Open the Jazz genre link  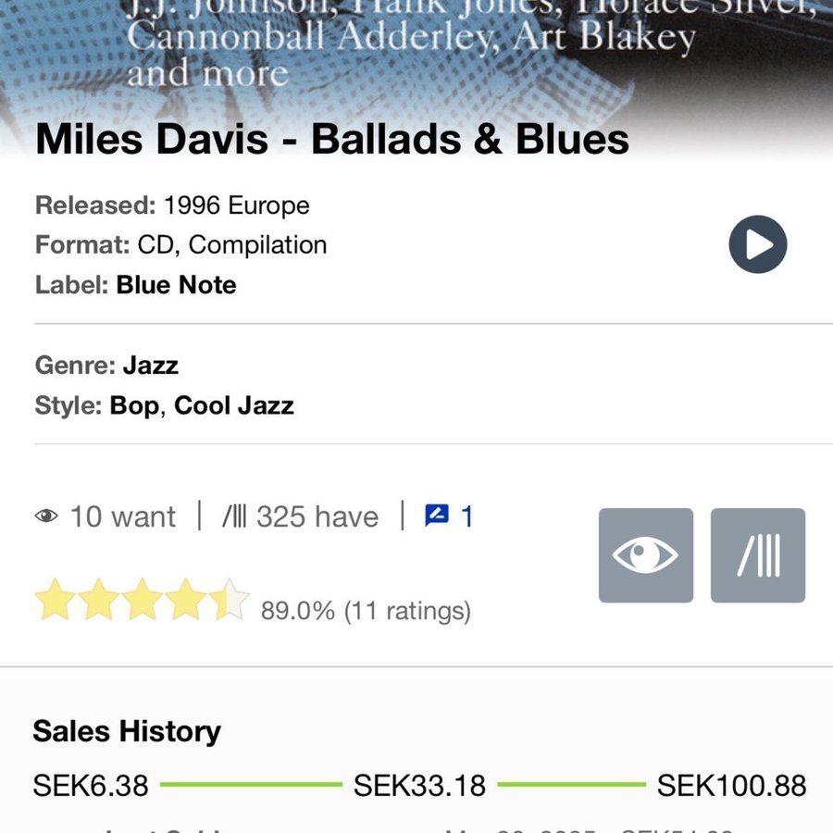point(150,366)
